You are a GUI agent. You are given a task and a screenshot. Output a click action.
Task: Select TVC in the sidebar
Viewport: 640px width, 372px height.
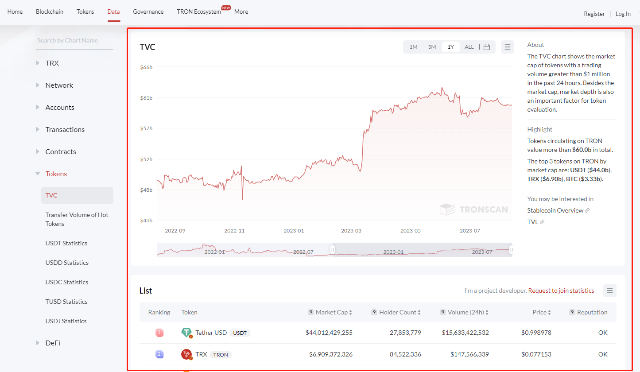point(77,195)
